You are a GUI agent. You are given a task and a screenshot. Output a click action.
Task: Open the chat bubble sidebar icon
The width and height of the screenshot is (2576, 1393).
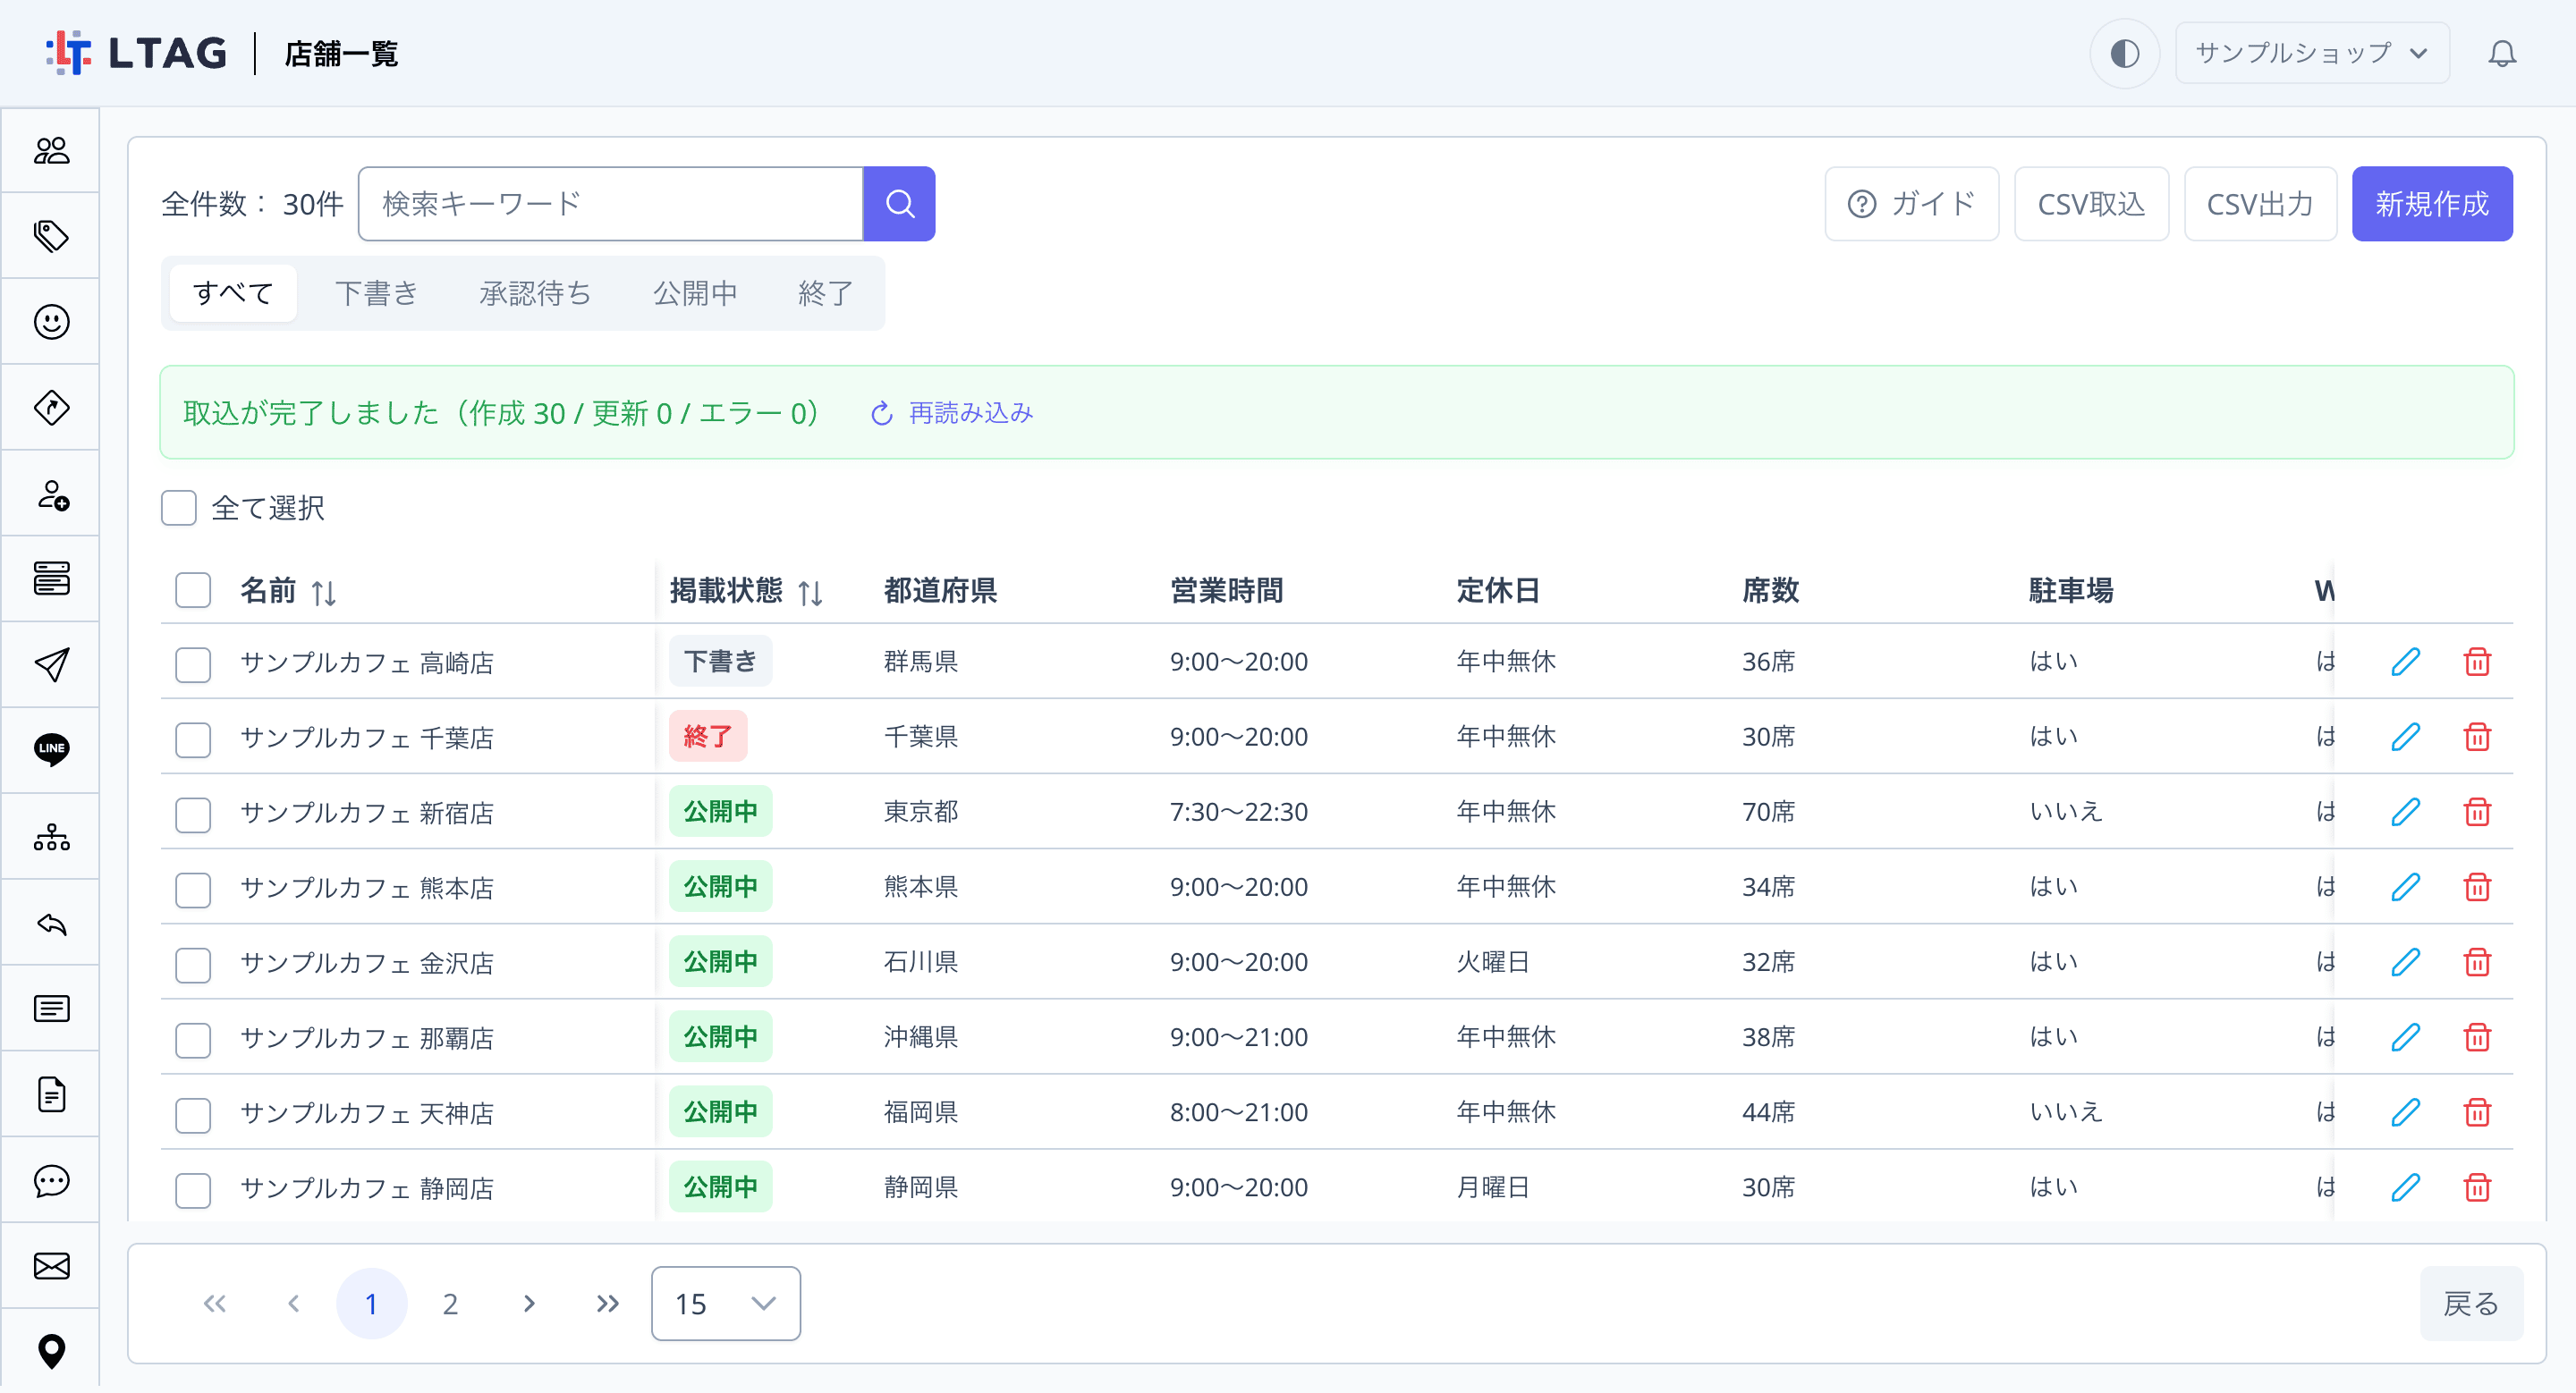click(51, 1180)
